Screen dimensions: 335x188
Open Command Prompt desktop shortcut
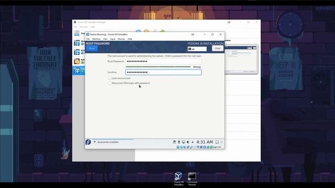click(192, 179)
